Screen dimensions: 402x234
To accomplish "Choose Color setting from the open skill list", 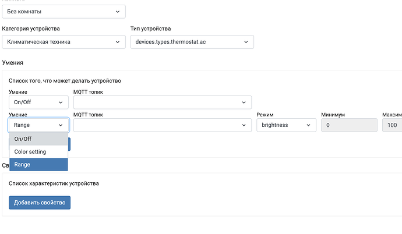I will 38,152.
